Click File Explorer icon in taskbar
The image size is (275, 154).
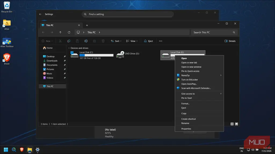(x=30, y=150)
